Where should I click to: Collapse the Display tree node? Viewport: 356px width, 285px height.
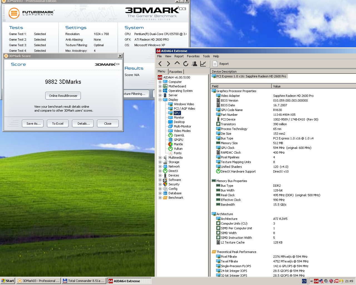click(x=160, y=100)
